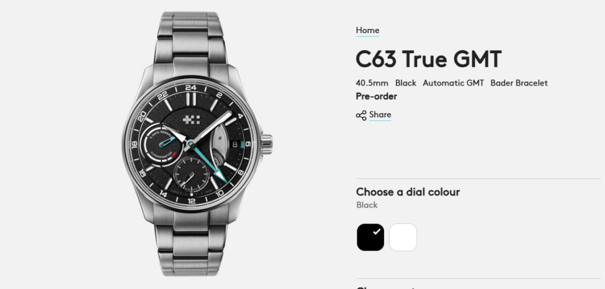This screenshot has height=289, width=605.
Task: Open the Home breadcrumb link
Action: [367, 31]
